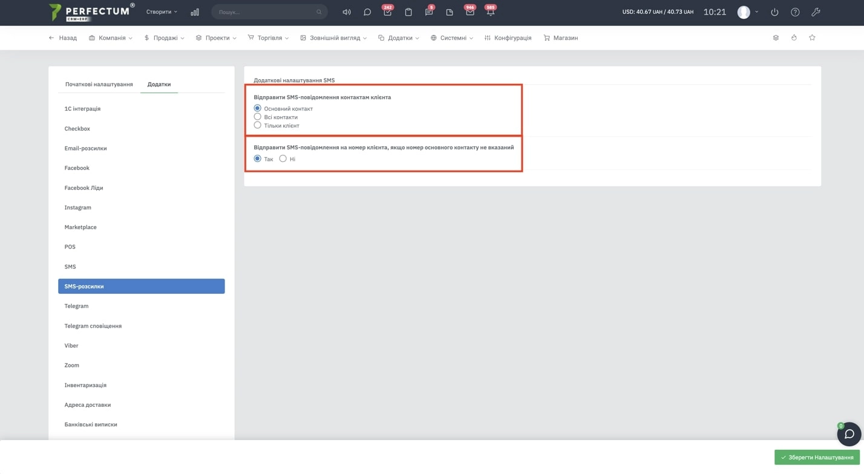Choose 'Так' radio option

257,158
